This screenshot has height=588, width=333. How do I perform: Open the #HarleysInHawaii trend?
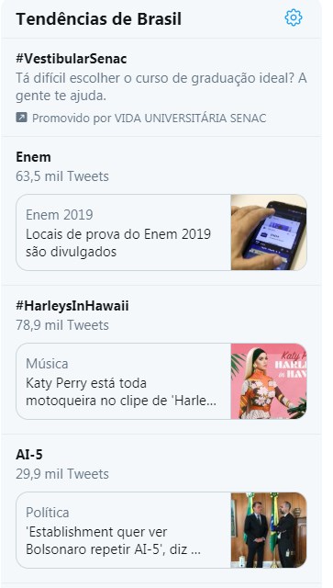72,306
